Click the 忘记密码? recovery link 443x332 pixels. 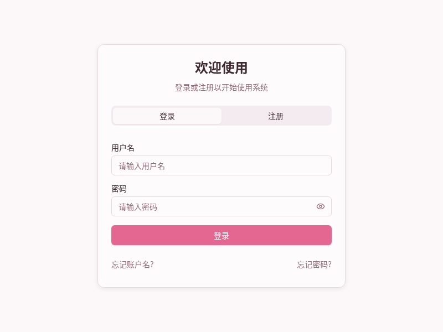coord(313,265)
